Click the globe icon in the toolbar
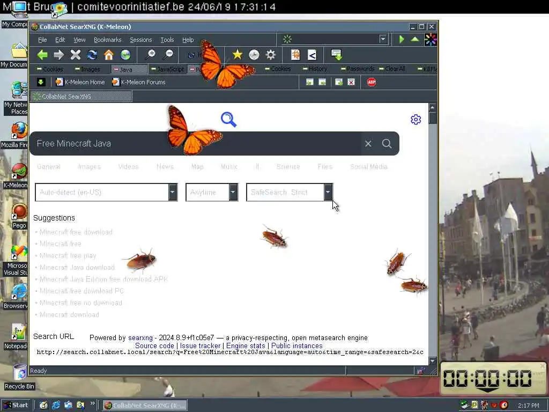This screenshot has width=549, height=412. [125, 55]
